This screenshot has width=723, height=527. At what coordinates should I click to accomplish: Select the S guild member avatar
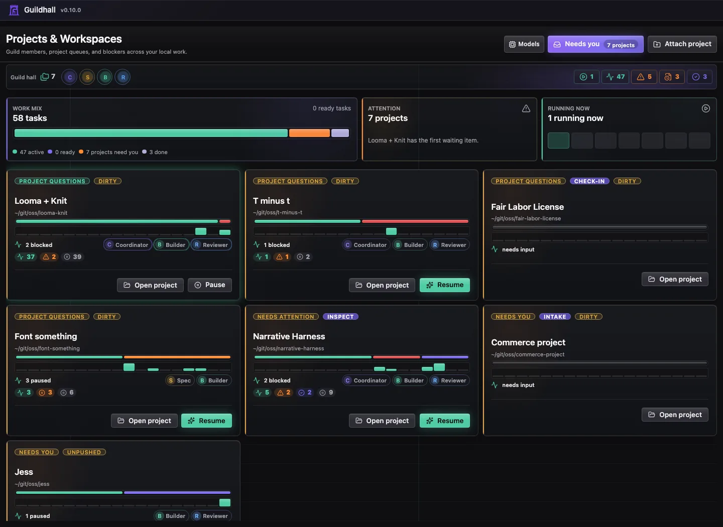pyautogui.click(x=87, y=77)
